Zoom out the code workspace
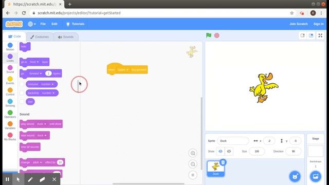The image size is (329, 185). (193, 164)
